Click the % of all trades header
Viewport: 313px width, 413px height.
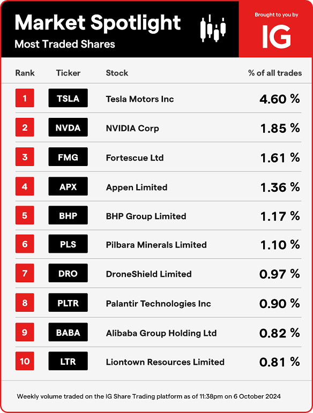pyautogui.click(x=275, y=73)
